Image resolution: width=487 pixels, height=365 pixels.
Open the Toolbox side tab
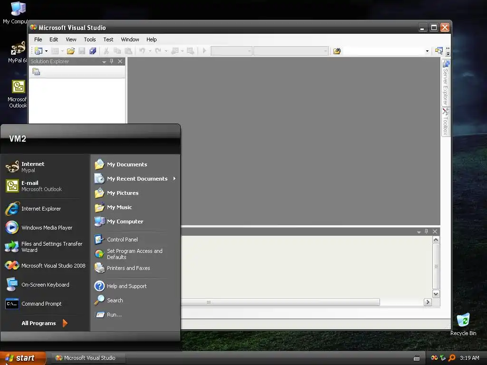pos(446,122)
